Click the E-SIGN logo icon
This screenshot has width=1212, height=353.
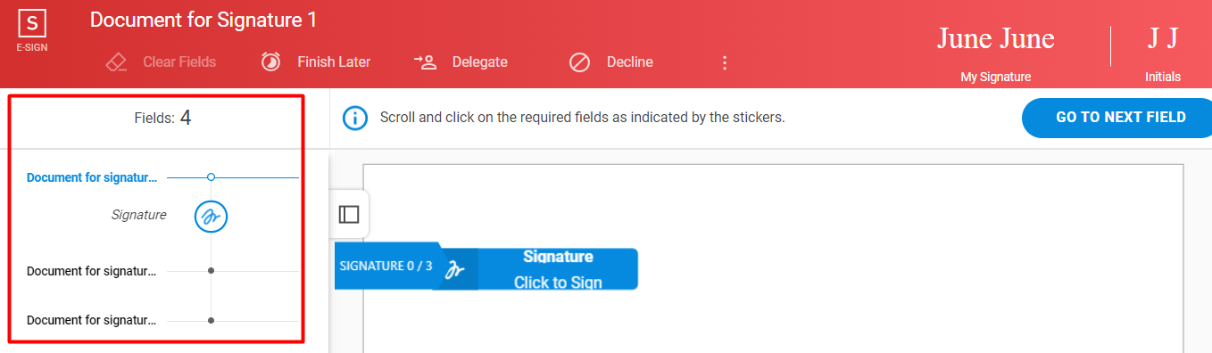click(32, 25)
